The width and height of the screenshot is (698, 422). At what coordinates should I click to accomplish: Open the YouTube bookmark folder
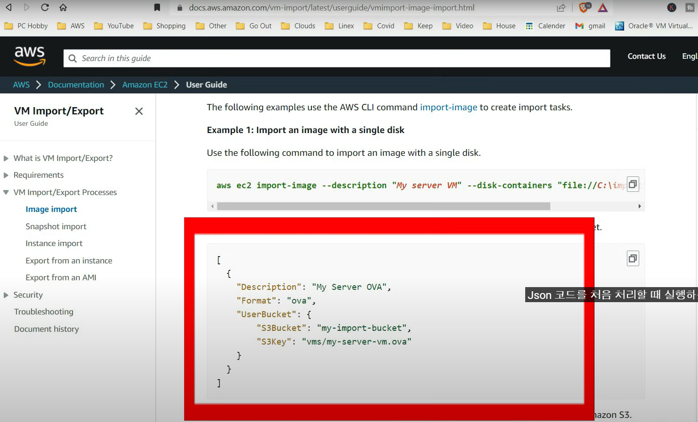point(114,26)
